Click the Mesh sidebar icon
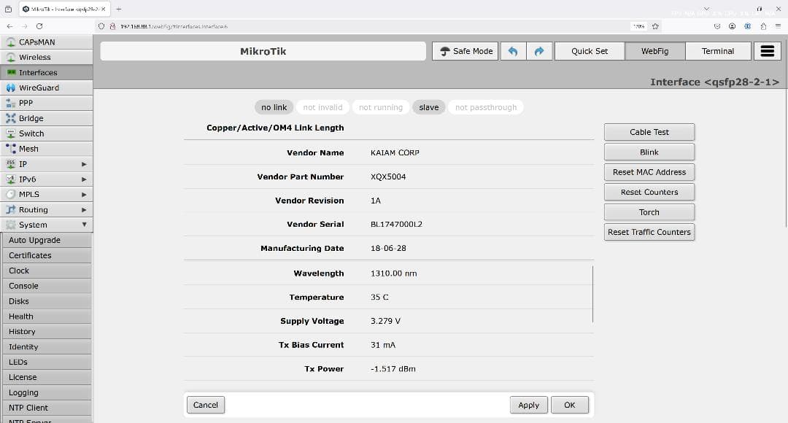788x423 pixels. coord(10,149)
